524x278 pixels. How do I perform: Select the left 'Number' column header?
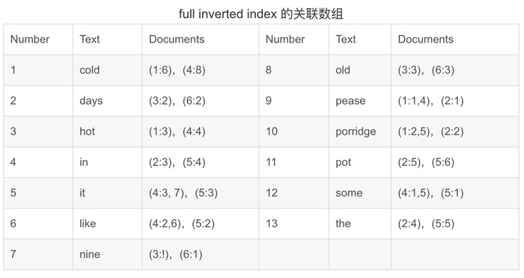(x=38, y=40)
